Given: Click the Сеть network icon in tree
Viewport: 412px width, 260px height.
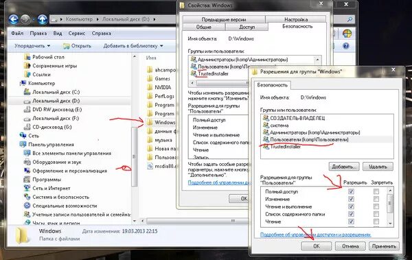Looking at the screenshot, I should pos(23,136).
